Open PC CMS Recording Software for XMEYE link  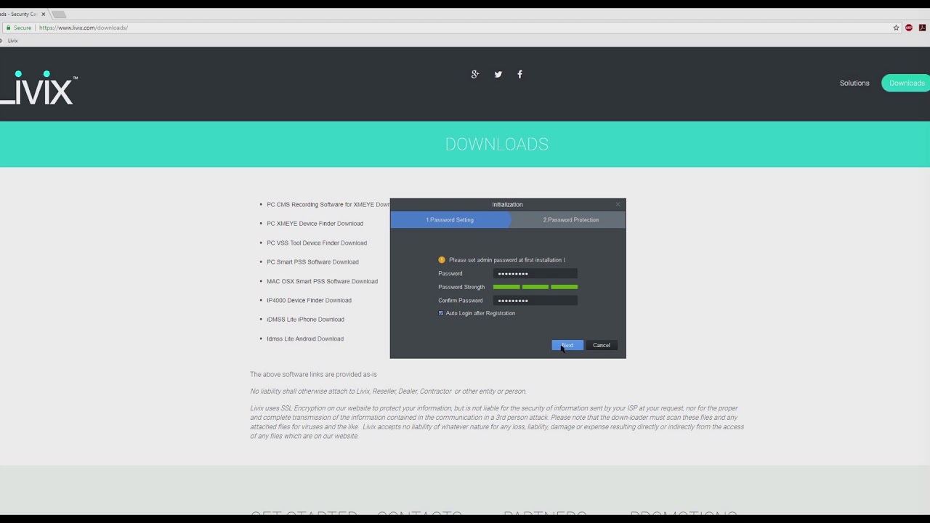pyautogui.click(x=328, y=205)
